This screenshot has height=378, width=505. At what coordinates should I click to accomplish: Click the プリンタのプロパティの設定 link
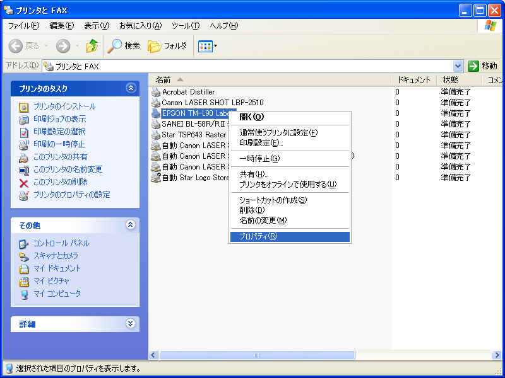click(x=72, y=195)
